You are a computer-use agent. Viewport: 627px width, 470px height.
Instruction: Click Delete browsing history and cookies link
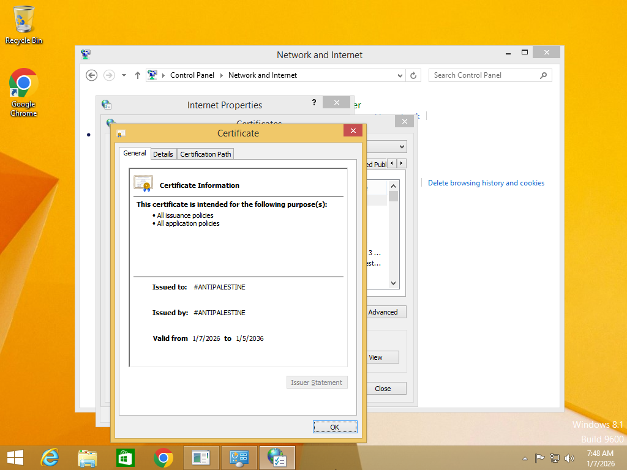pyautogui.click(x=486, y=183)
